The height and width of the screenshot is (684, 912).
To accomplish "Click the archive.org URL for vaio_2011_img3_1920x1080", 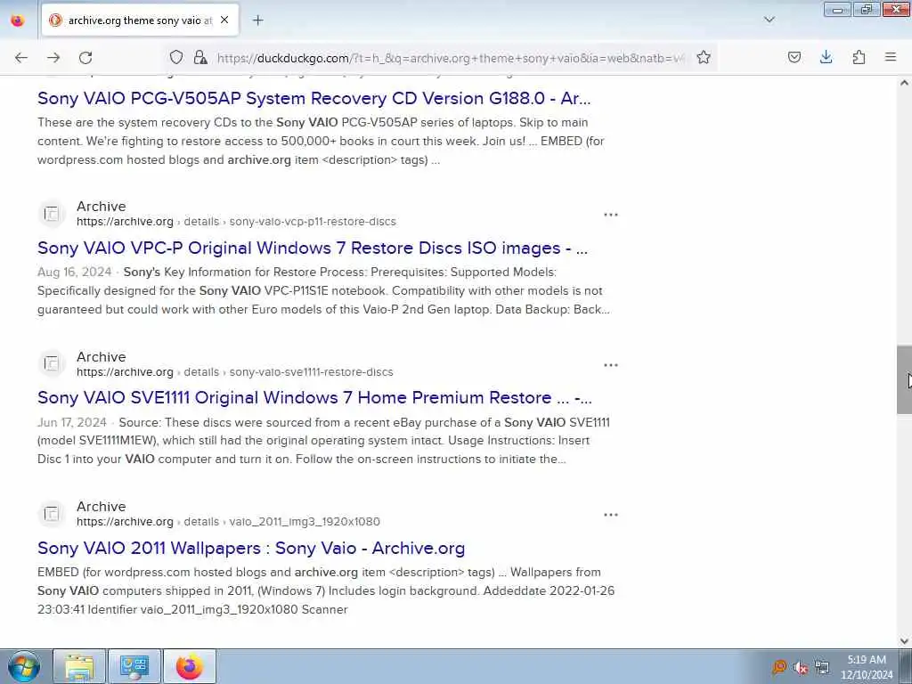I will coord(228,522).
